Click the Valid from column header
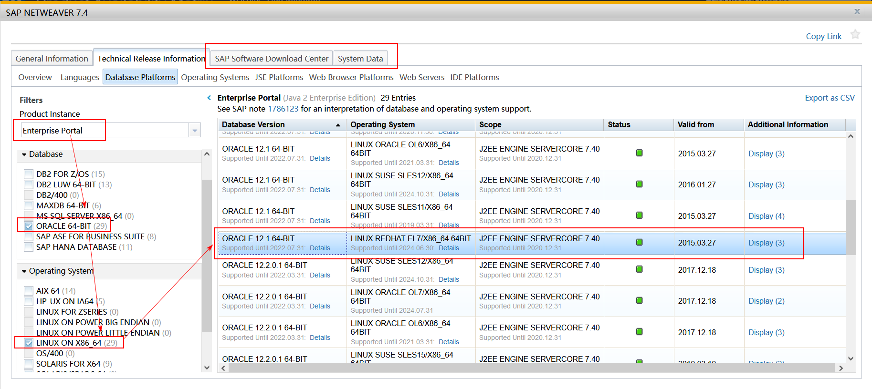The width and height of the screenshot is (872, 389). point(709,124)
